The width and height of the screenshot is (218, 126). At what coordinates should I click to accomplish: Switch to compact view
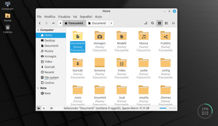173,23
